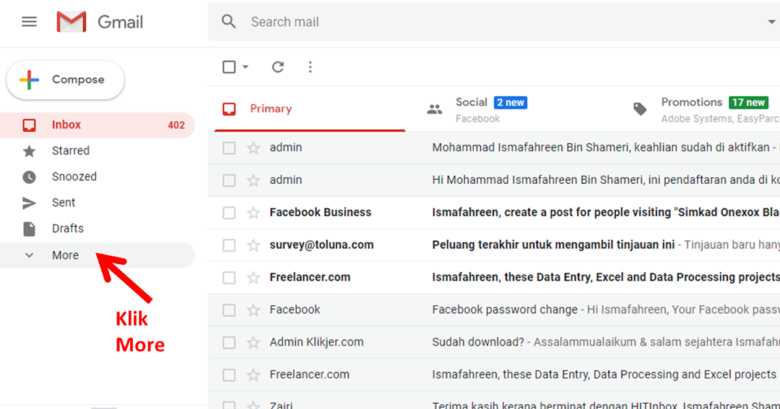
Task: Click the Compose button
Action: coord(65,80)
